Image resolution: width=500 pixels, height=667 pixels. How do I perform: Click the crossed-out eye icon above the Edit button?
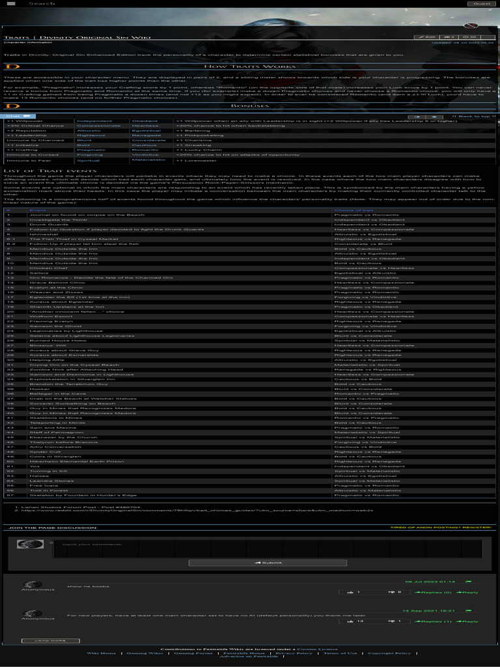point(471,26)
